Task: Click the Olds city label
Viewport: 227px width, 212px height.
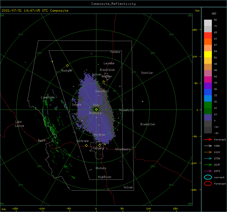Action: tap(96, 105)
